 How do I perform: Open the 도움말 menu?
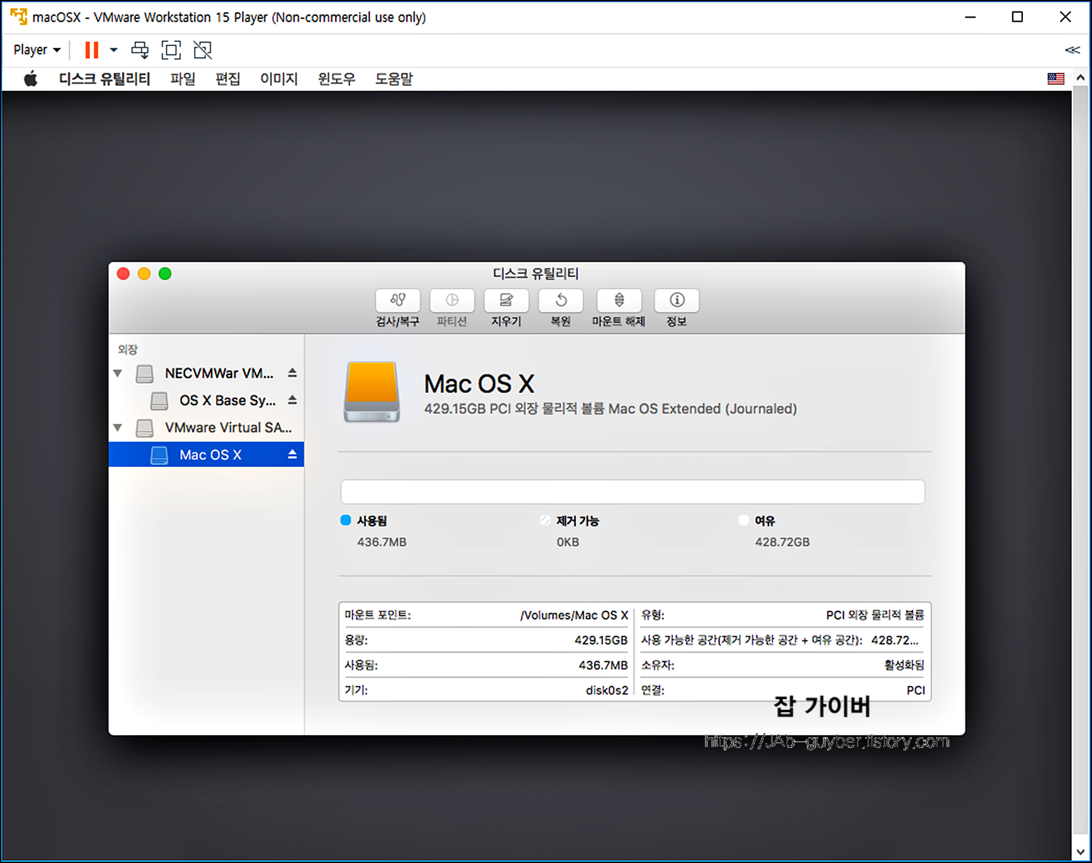[x=394, y=79]
